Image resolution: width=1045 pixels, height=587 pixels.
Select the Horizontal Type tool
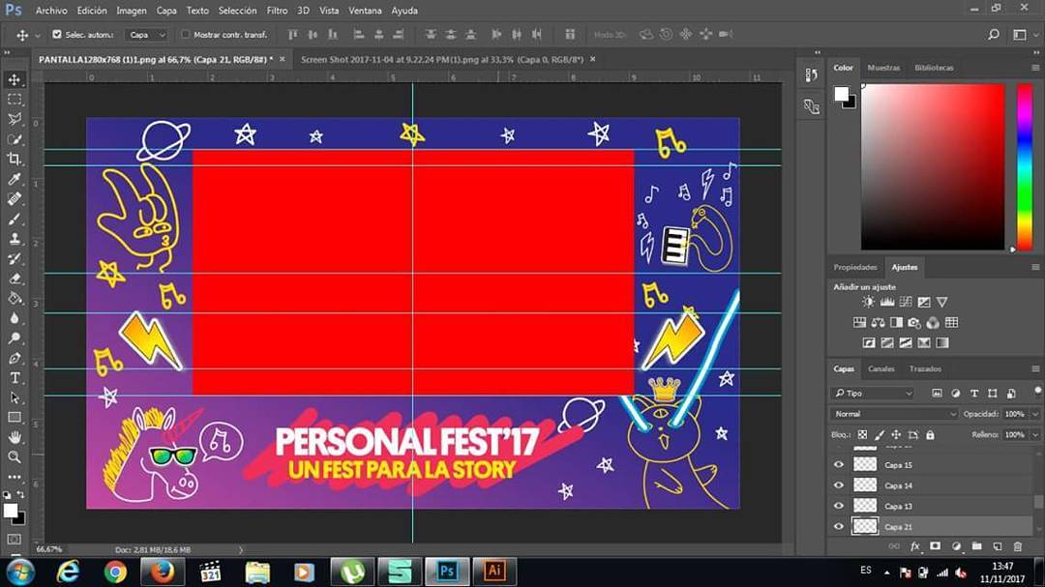coord(14,378)
